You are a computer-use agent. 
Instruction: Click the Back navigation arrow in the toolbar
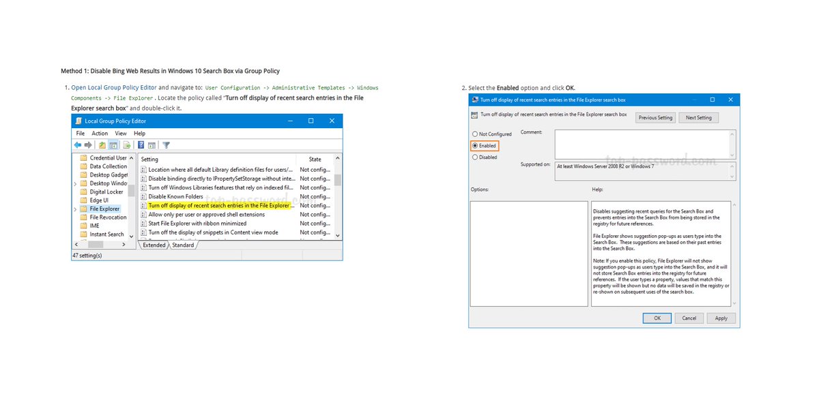coord(77,144)
